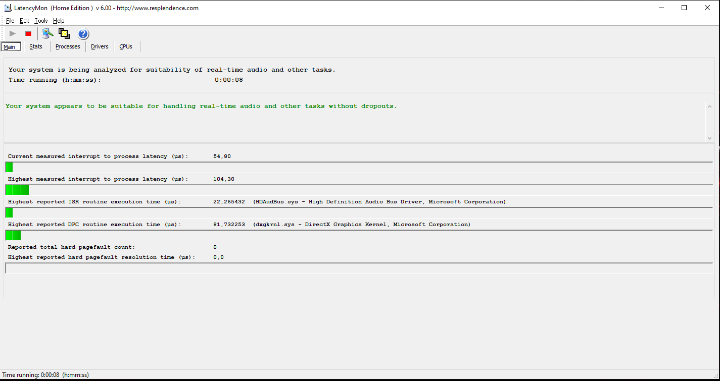This screenshot has height=381, width=720.
Task: Switch to the Drivers tab
Action: (100, 46)
